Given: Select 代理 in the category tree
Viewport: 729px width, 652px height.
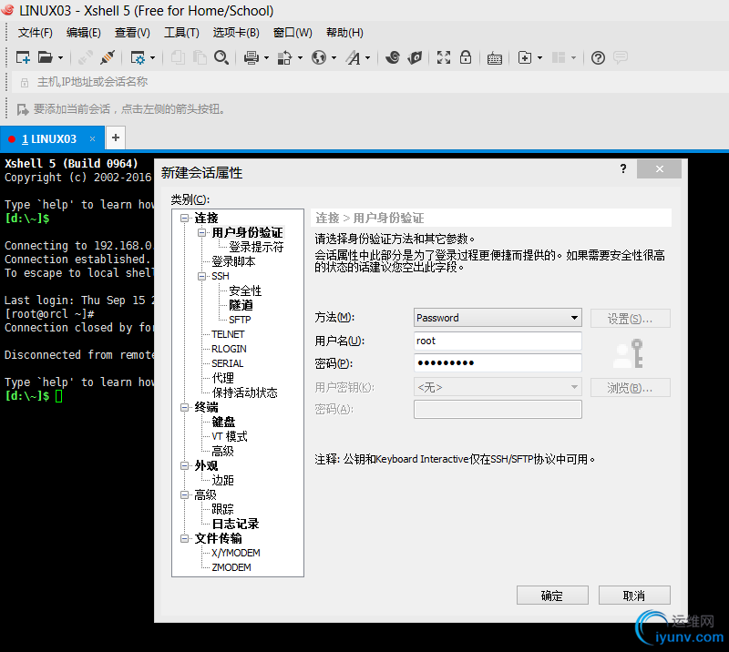Looking at the screenshot, I should tap(222, 378).
